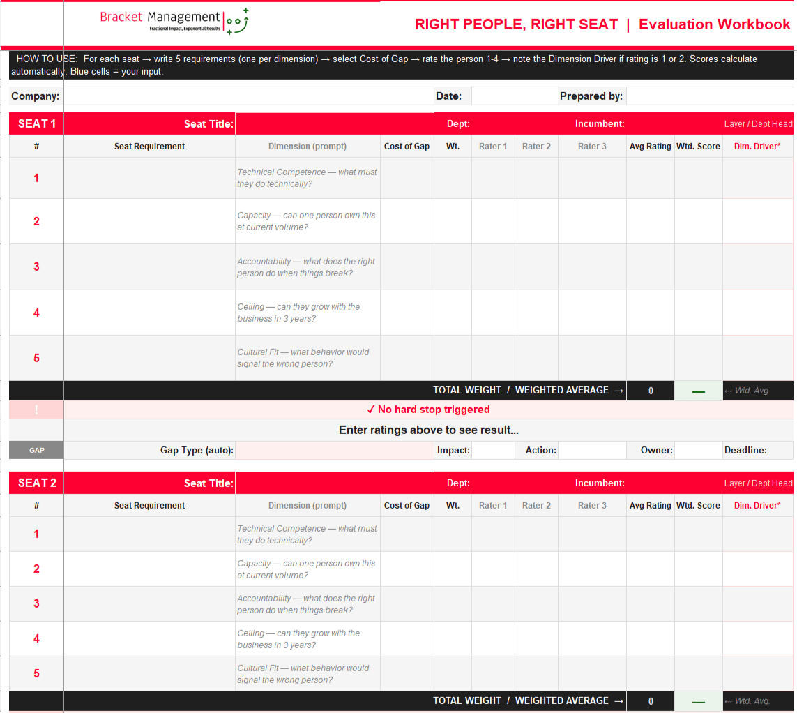The image size is (797, 713).
Task: Click Seat 1 'Rater 1' column header
Action: point(493,147)
